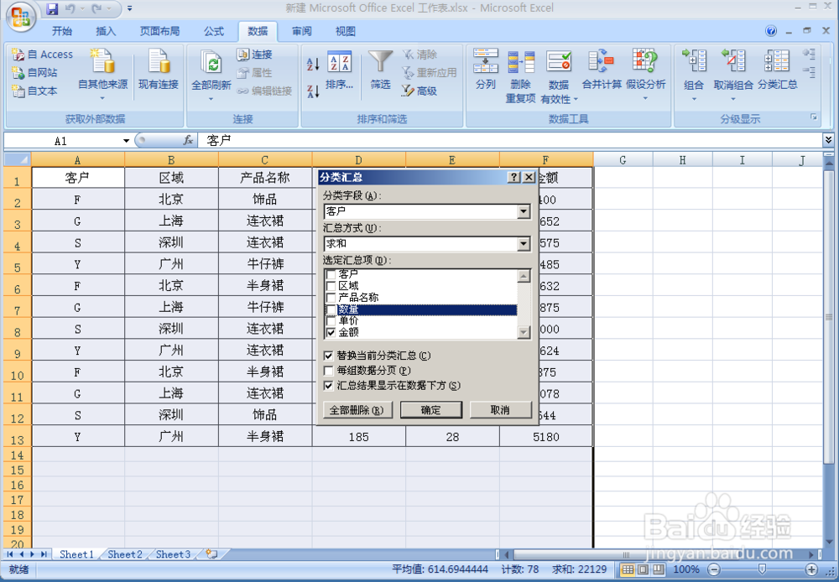The height and width of the screenshot is (582, 839).
Task: Open the 分类字段 dropdown
Action: [524, 212]
